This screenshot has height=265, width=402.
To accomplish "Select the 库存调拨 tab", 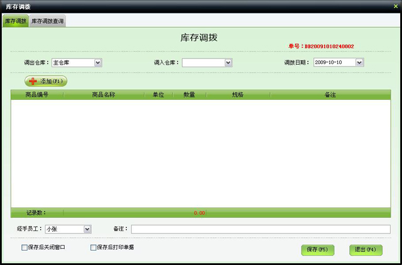I will pyautogui.click(x=15, y=21).
